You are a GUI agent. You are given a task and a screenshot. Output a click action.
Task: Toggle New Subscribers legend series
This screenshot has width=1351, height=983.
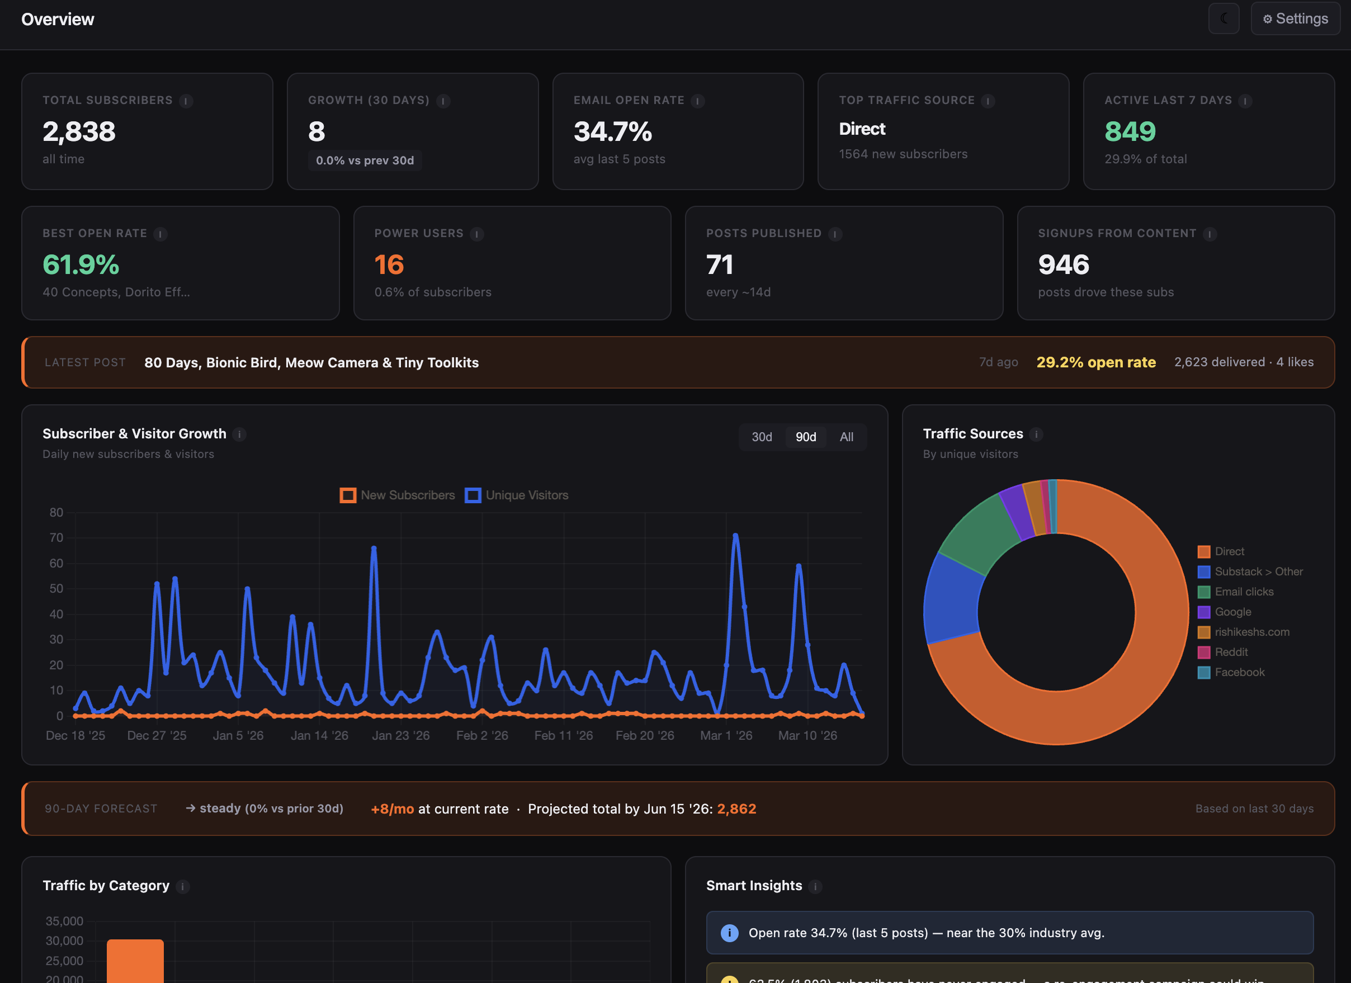coord(398,495)
